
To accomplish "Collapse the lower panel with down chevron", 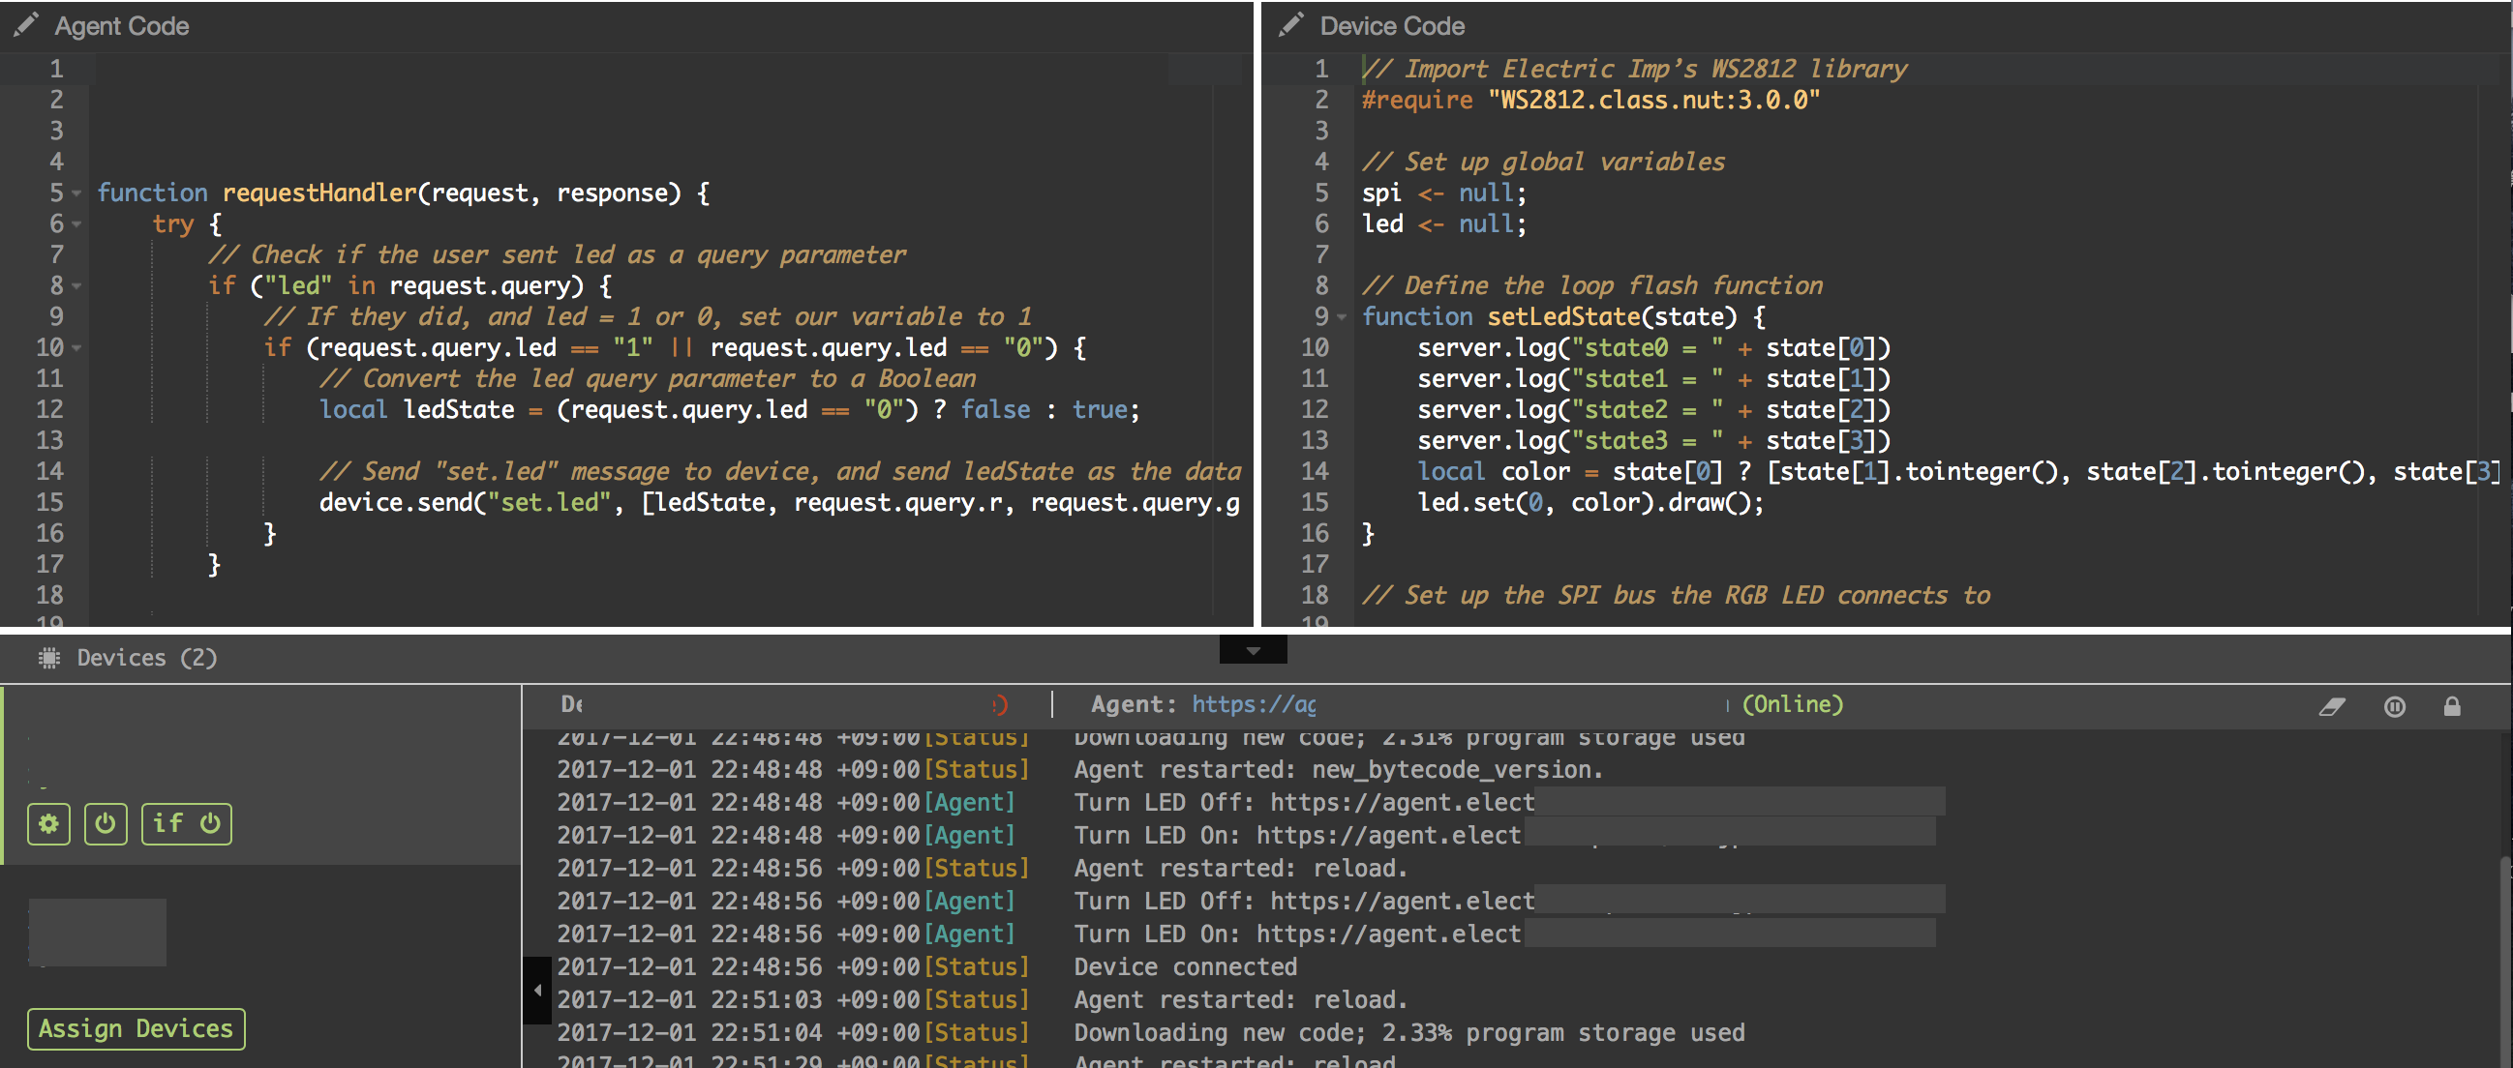I will (1253, 650).
